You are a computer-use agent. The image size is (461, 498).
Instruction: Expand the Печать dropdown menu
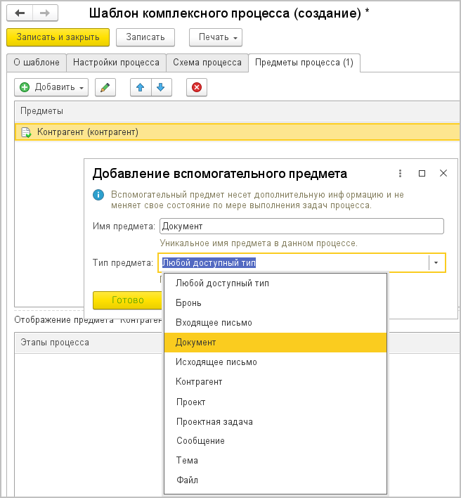[215, 37]
